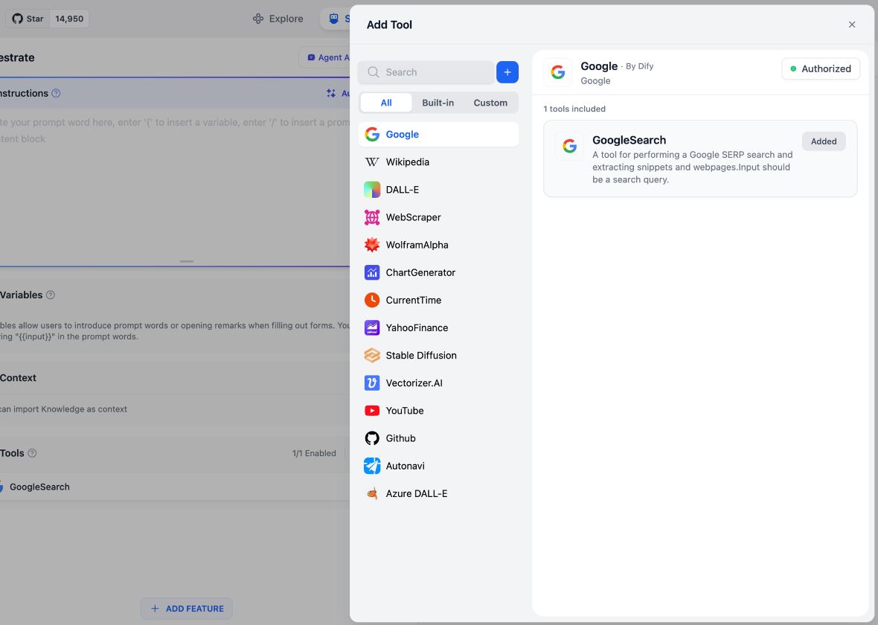Viewport: 878px width, 625px height.
Task: Click the 14,950 star count
Action: point(69,19)
